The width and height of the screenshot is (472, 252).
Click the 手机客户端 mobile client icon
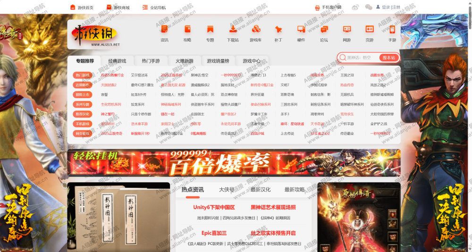pos(317,8)
